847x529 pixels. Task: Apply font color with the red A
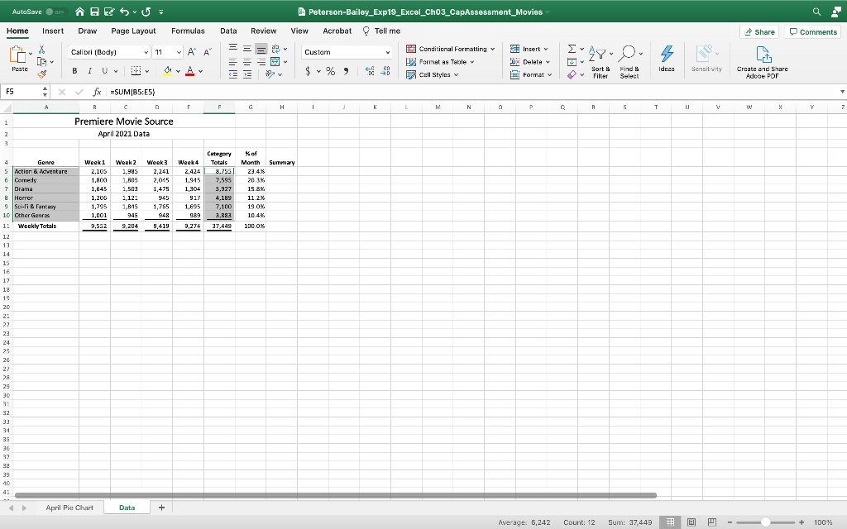tap(189, 71)
